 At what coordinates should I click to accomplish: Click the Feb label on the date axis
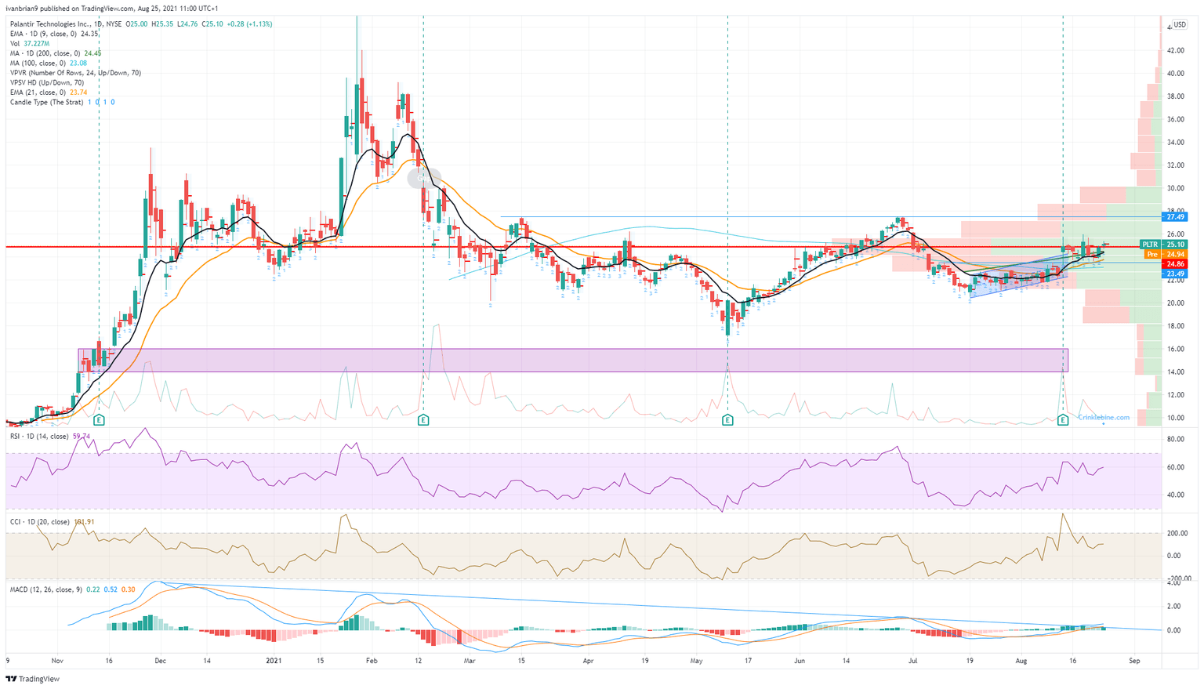pos(372,662)
